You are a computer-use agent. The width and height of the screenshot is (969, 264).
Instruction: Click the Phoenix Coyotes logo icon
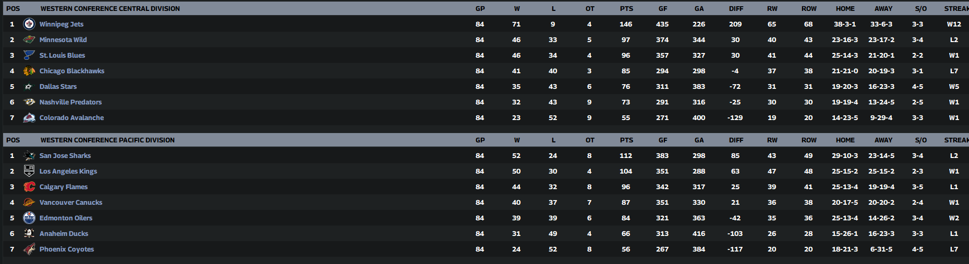tap(29, 249)
